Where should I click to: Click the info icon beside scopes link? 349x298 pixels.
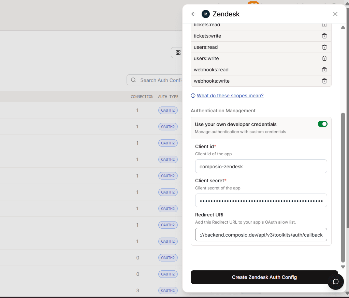[x=193, y=96]
